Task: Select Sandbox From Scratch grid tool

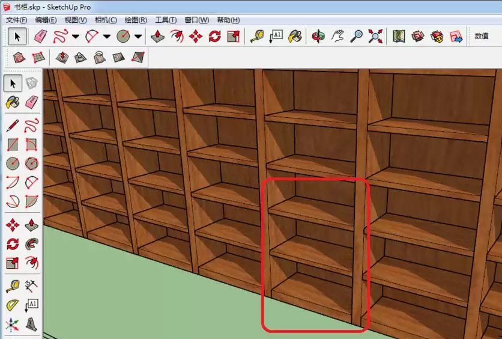Action: (39, 57)
